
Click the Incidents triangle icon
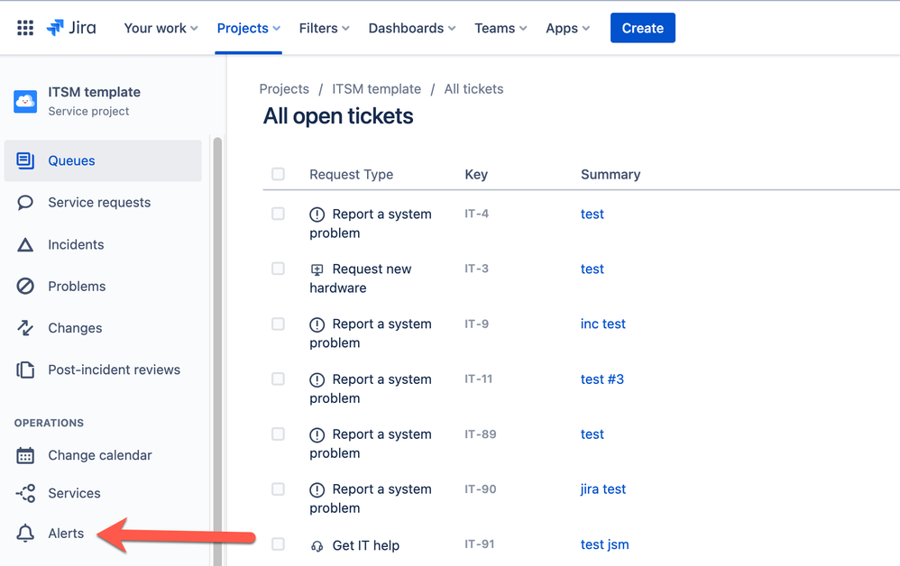[x=25, y=245]
